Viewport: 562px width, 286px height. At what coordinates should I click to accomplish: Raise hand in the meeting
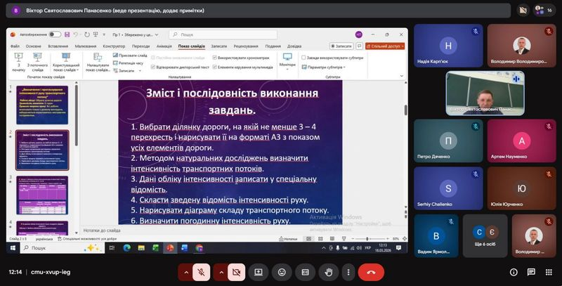[327, 272]
